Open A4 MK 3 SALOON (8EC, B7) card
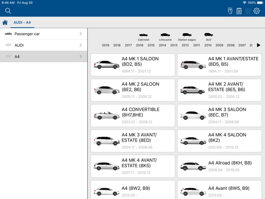 [219, 116]
